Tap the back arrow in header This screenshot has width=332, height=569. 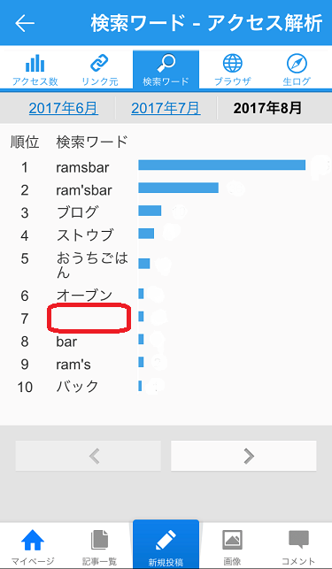coord(25,23)
